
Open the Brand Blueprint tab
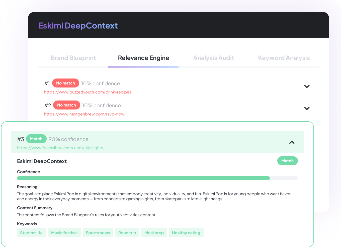(x=73, y=58)
